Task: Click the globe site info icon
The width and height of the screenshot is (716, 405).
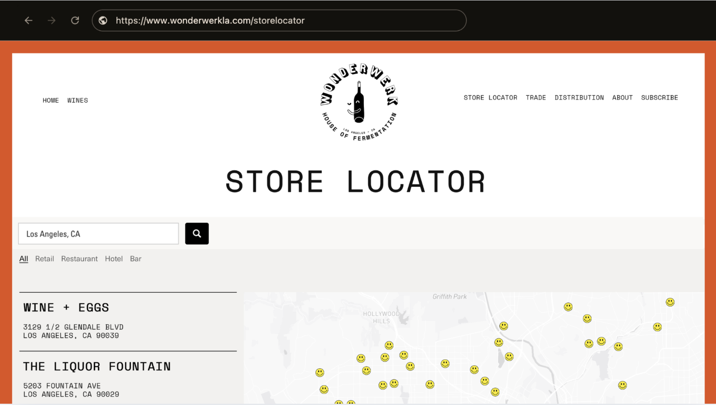Action: click(103, 20)
